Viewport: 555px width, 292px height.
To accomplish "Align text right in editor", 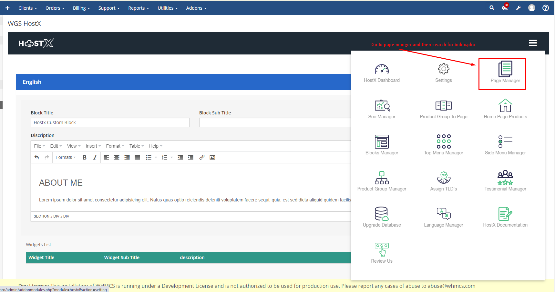I will (127, 157).
